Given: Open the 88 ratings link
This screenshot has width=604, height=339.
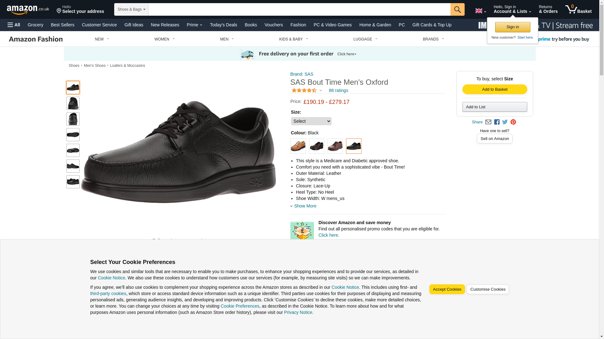Looking at the screenshot, I should click(x=338, y=90).
